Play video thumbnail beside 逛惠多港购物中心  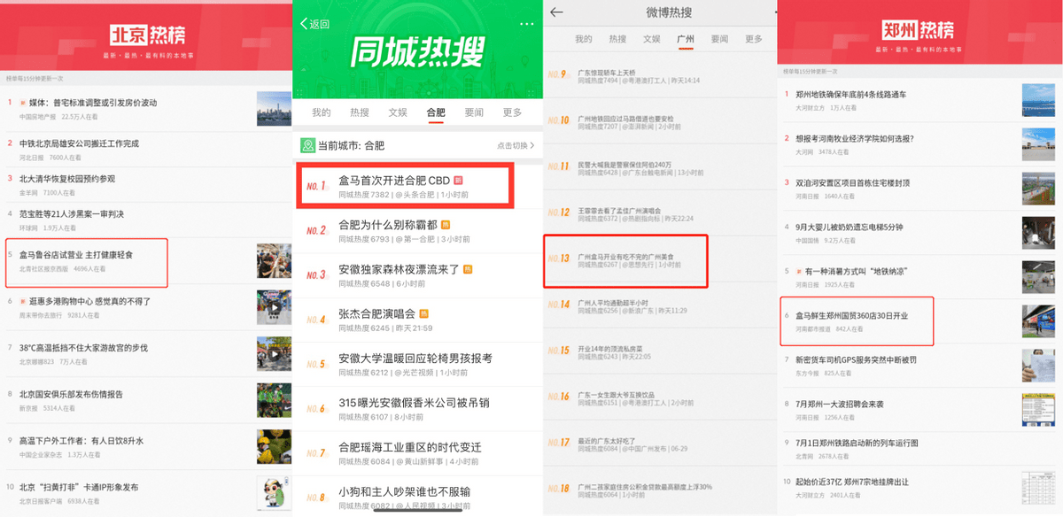point(274,306)
